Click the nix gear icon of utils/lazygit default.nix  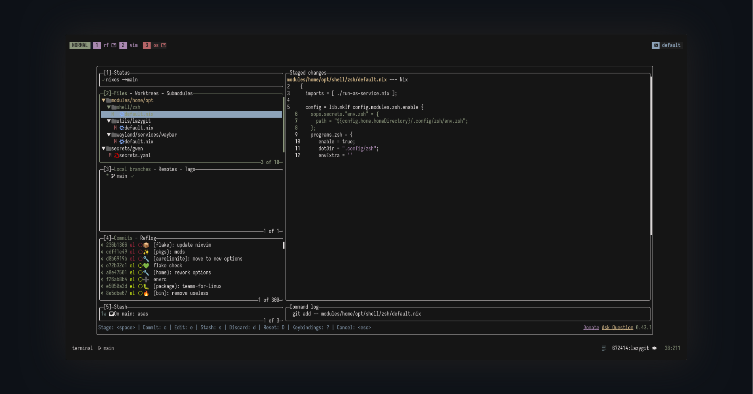tap(122, 128)
